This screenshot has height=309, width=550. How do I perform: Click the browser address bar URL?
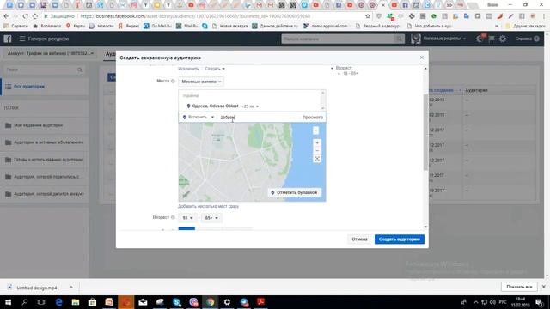195,16
